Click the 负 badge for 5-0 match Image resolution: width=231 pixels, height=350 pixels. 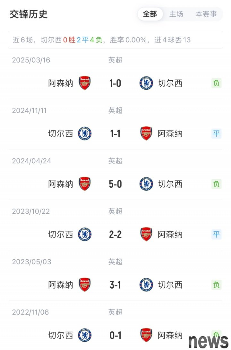(217, 184)
